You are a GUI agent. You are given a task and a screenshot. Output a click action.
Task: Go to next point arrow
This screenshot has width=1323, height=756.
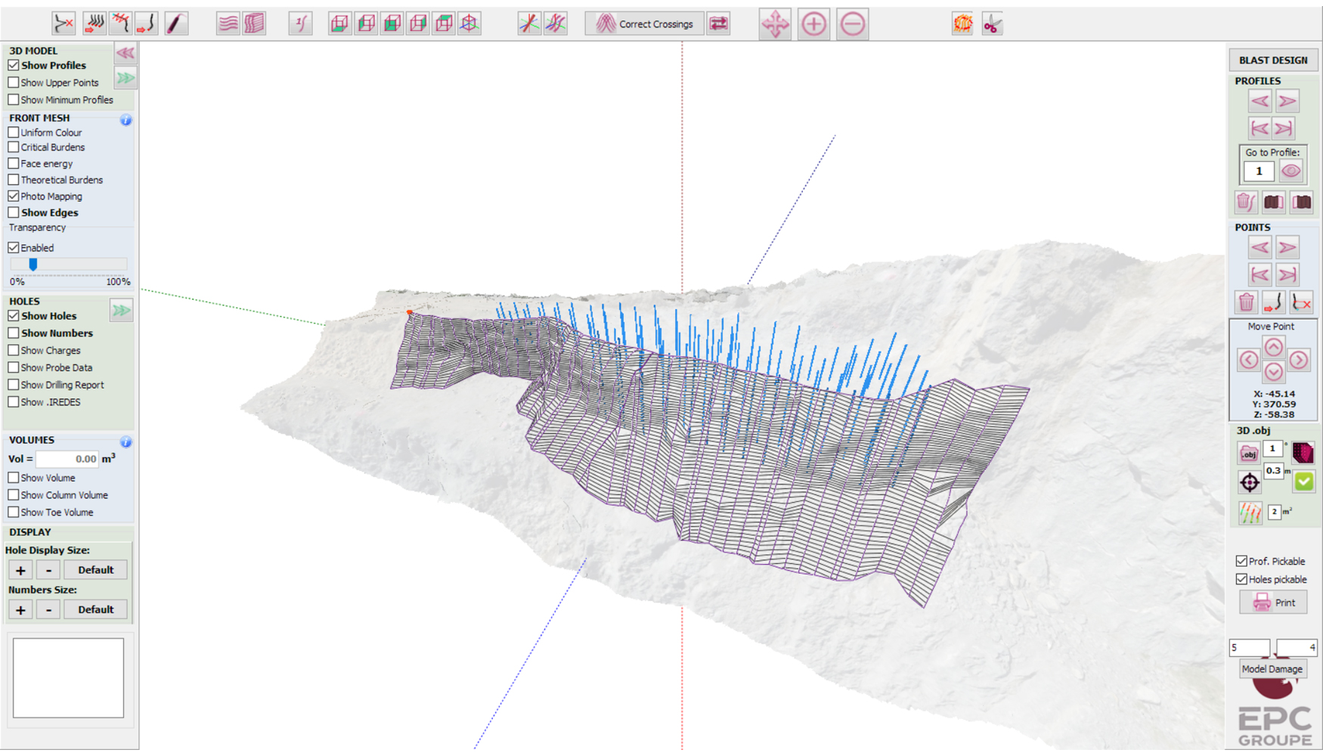click(x=1287, y=247)
